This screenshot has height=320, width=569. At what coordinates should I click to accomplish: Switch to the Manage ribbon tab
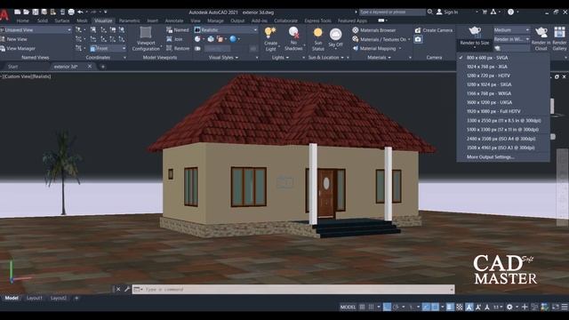coord(215,20)
